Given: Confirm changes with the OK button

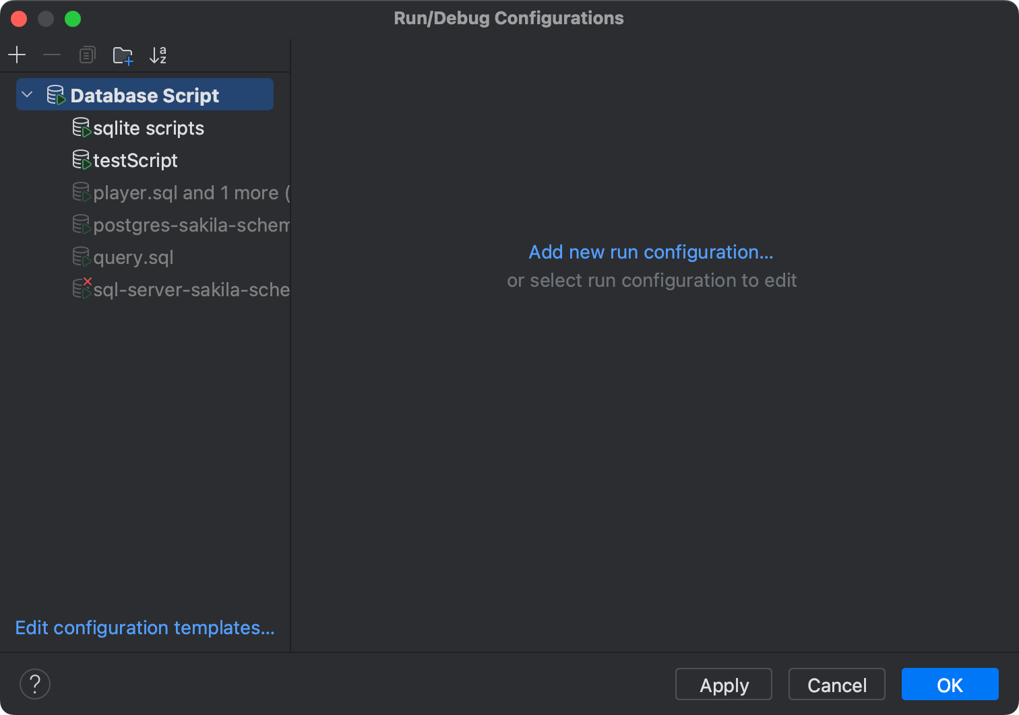Looking at the screenshot, I should click(x=950, y=684).
